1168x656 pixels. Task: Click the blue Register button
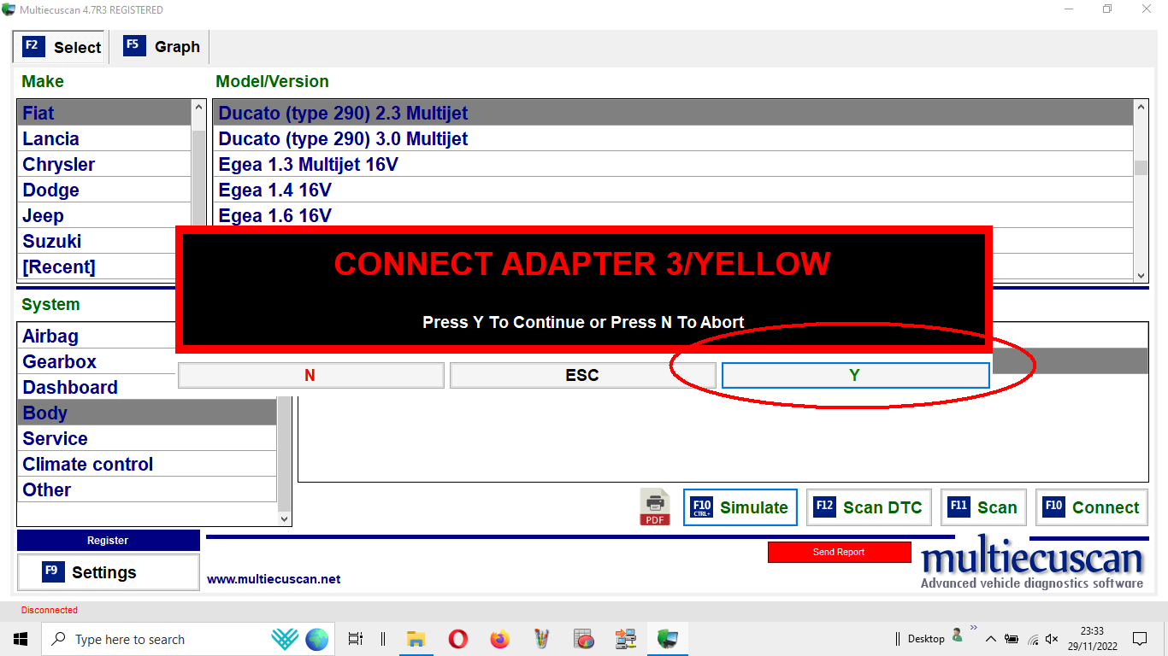[x=109, y=540]
